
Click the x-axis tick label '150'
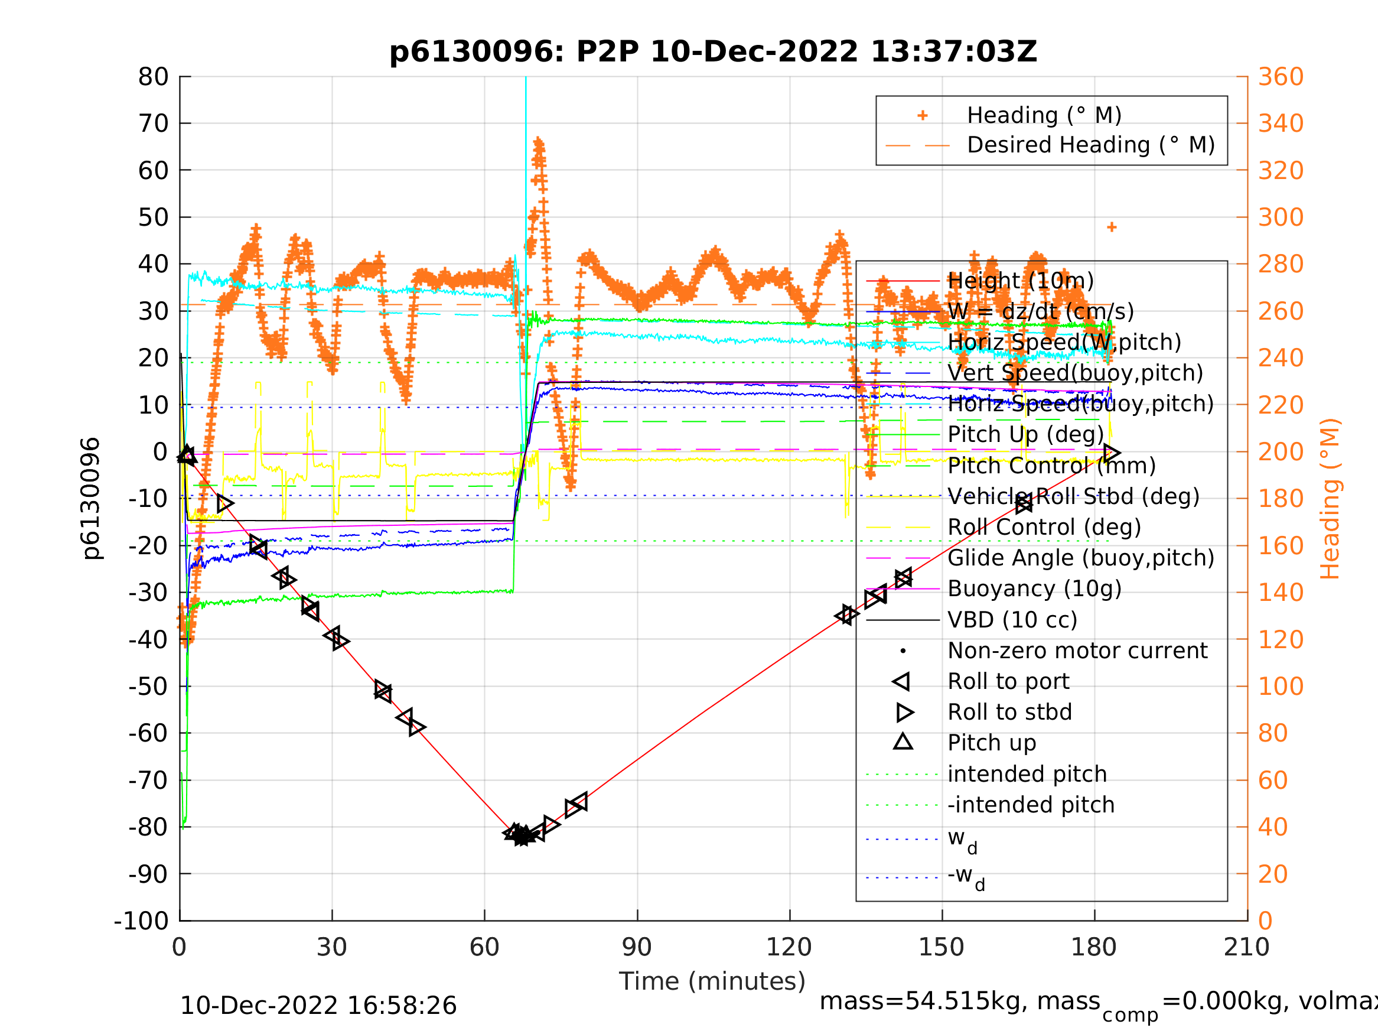[x=942, y=947]
